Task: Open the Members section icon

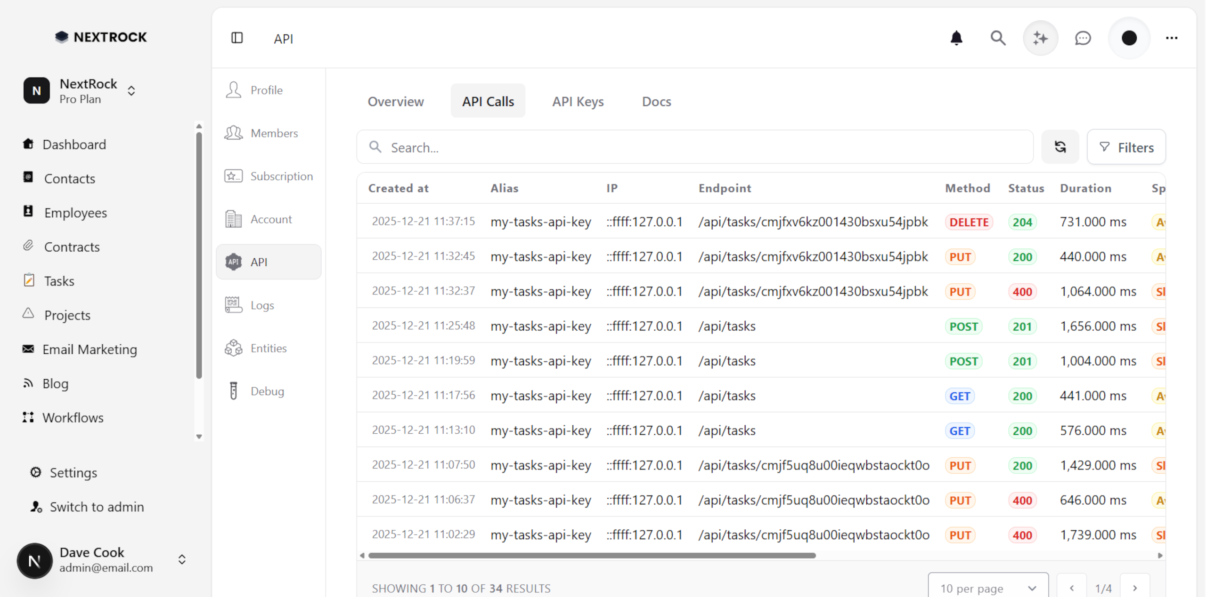Action: point(234,133)
